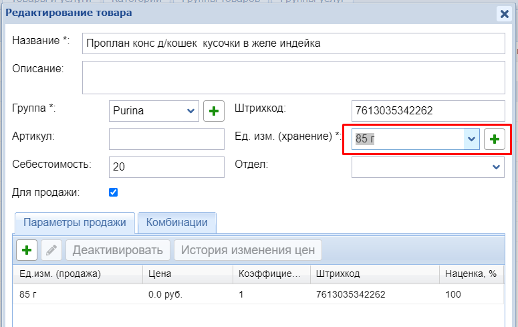The image size is (518, 327).
Task: Click the green plus next to Группа
Action: click(213, 111)
